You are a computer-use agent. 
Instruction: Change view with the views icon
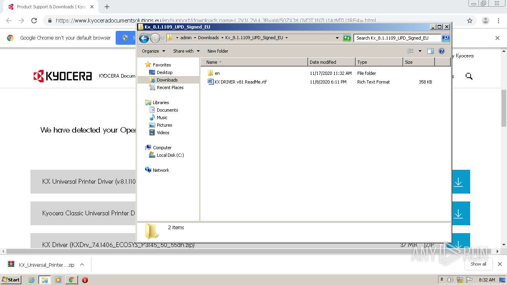point(410,51)
